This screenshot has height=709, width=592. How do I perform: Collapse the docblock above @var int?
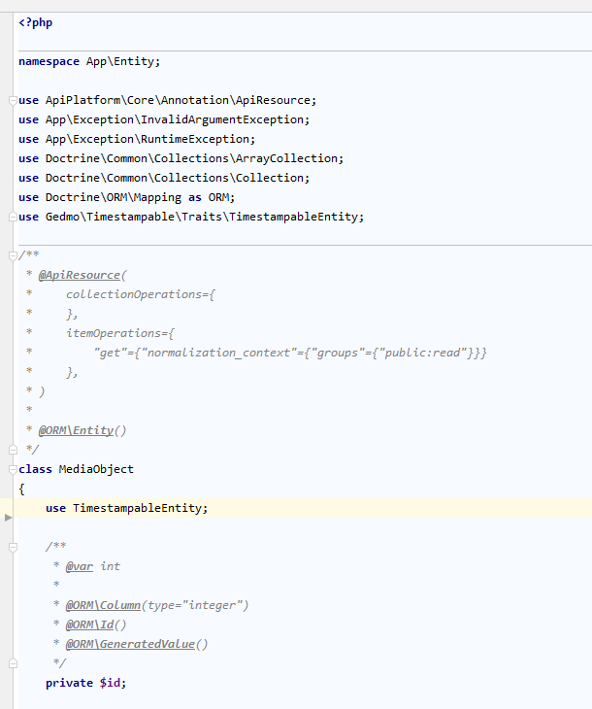coord(13,547)
